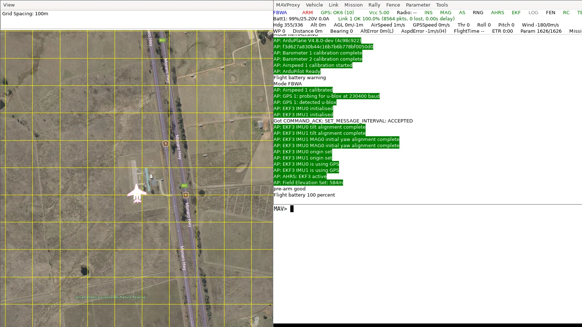The width and height of the screenshot is (582, 327).
Task: Open the Fence menu
Action: point(393,5)
